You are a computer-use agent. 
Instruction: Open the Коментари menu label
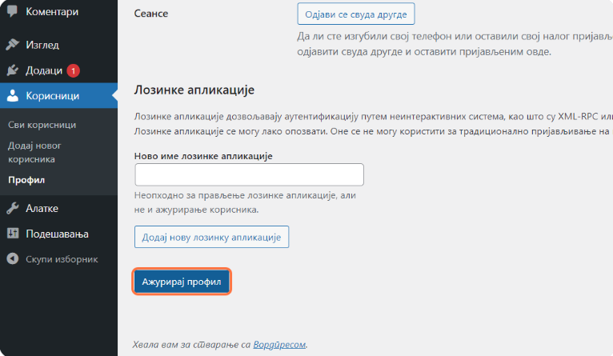point(52,12)
